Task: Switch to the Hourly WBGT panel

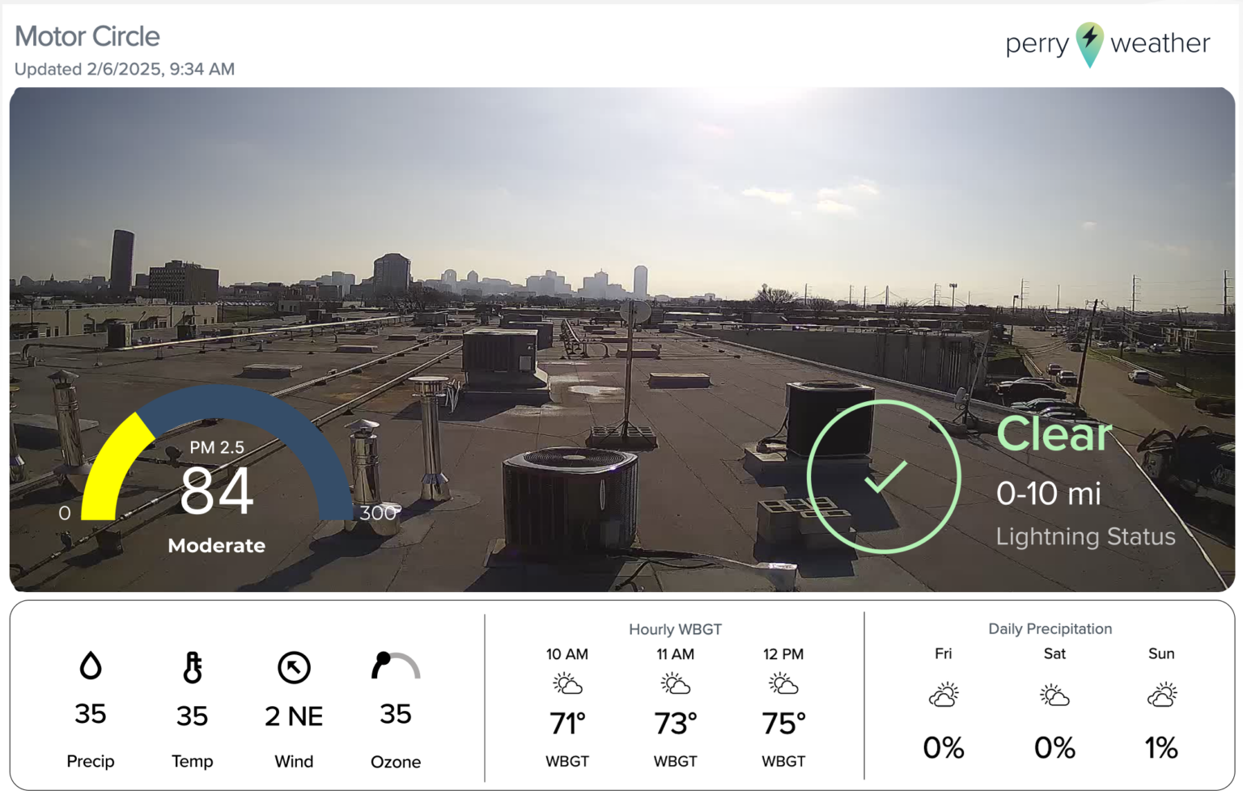Action: click(675, 629)
